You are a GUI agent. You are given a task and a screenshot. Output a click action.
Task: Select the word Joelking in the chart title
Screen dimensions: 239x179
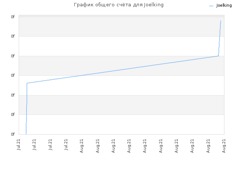[153, 5]
